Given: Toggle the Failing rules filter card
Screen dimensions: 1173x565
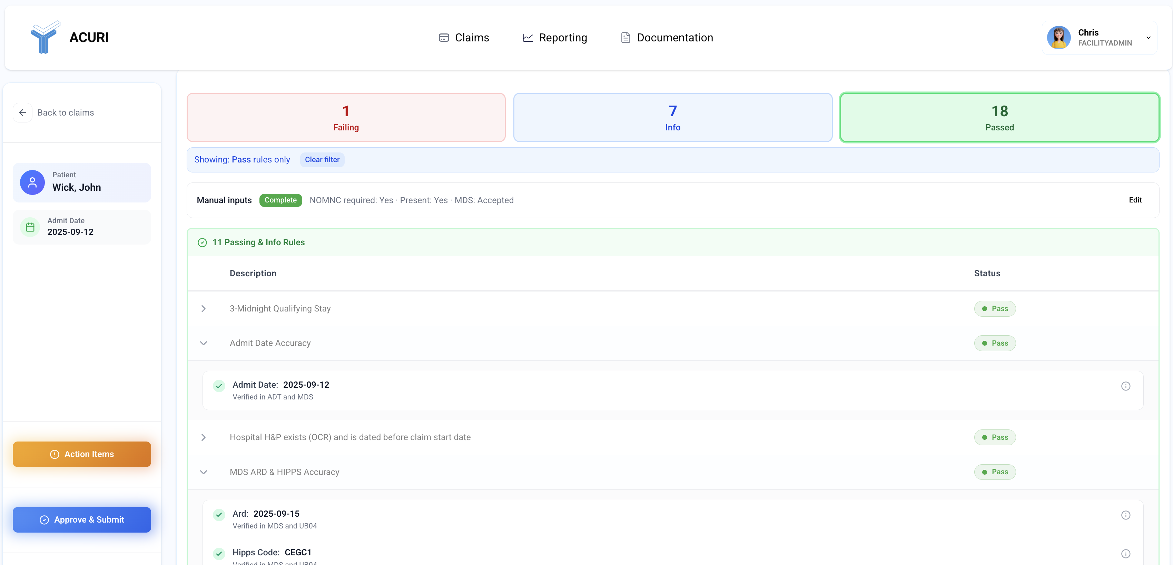Looking at the screenshot, I should [346, 118].
